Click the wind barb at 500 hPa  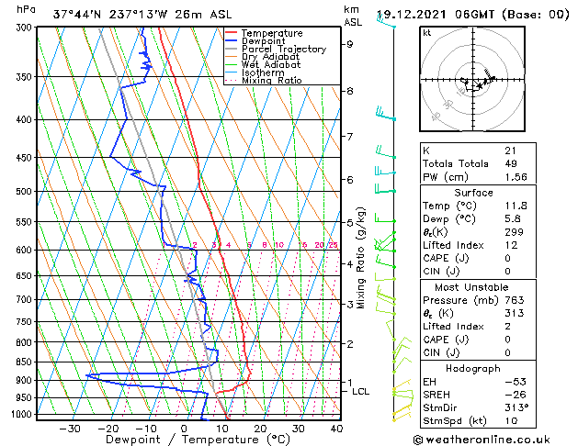pyautogui.click(x=384, y=187)
